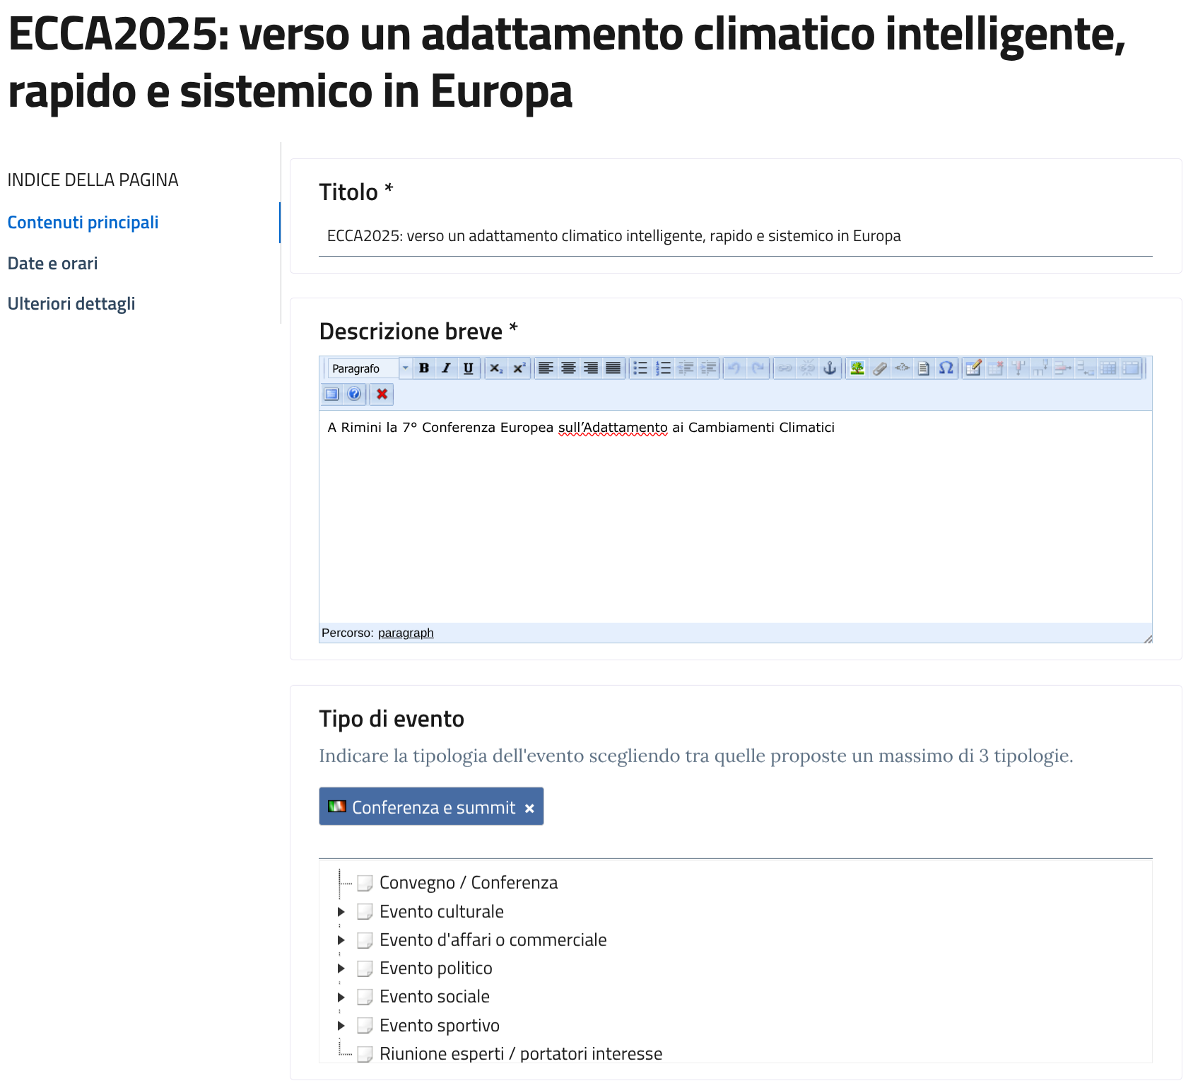1193x1088 pixels.
Task: Expand the Evento culturale tree node
Action: 341,912
